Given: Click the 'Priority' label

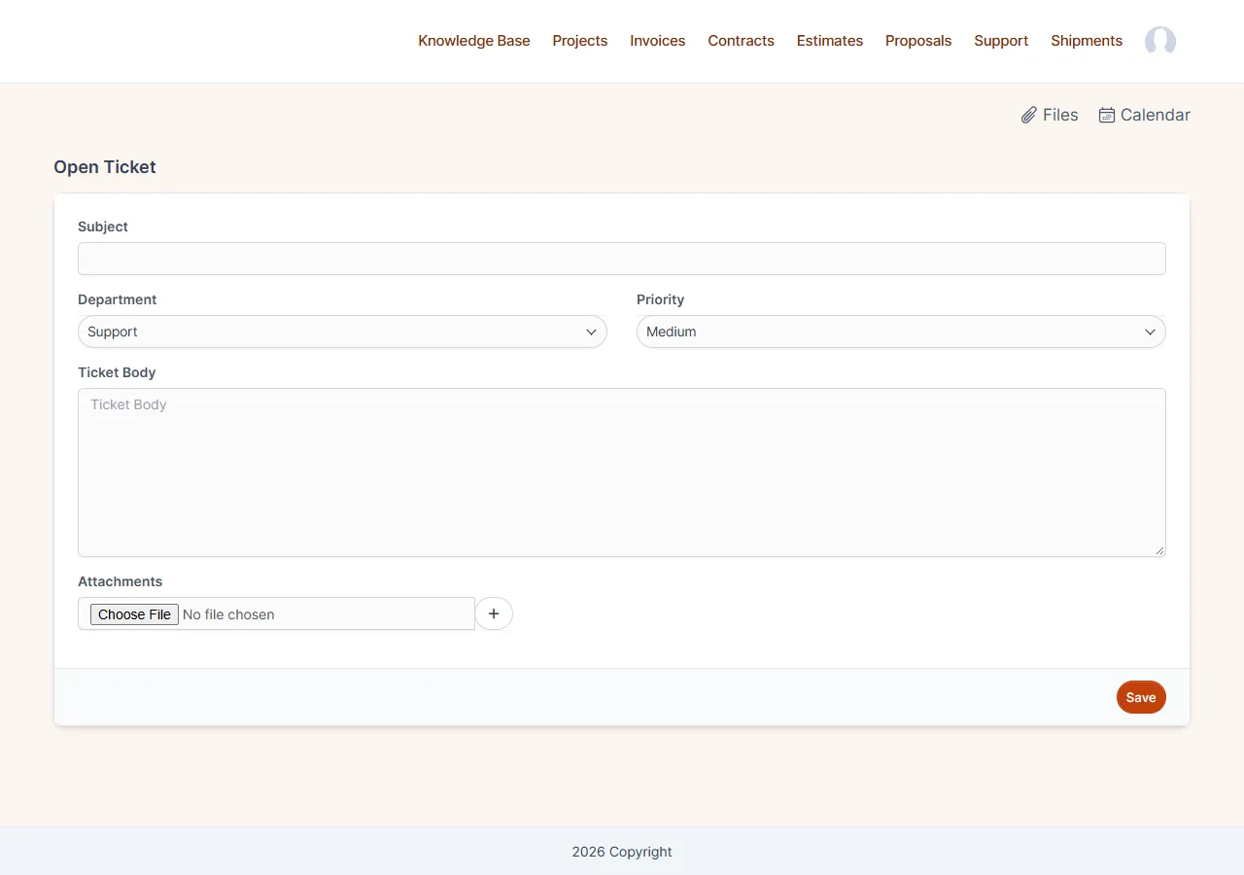Looking at the screenshot, I should coord(661,299).
